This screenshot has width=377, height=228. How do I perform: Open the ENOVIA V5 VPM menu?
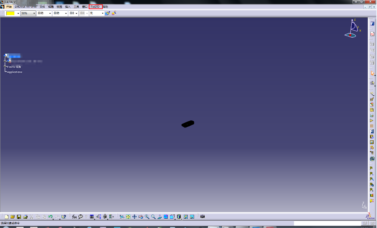pyautogui.click(x=25, y=7)
